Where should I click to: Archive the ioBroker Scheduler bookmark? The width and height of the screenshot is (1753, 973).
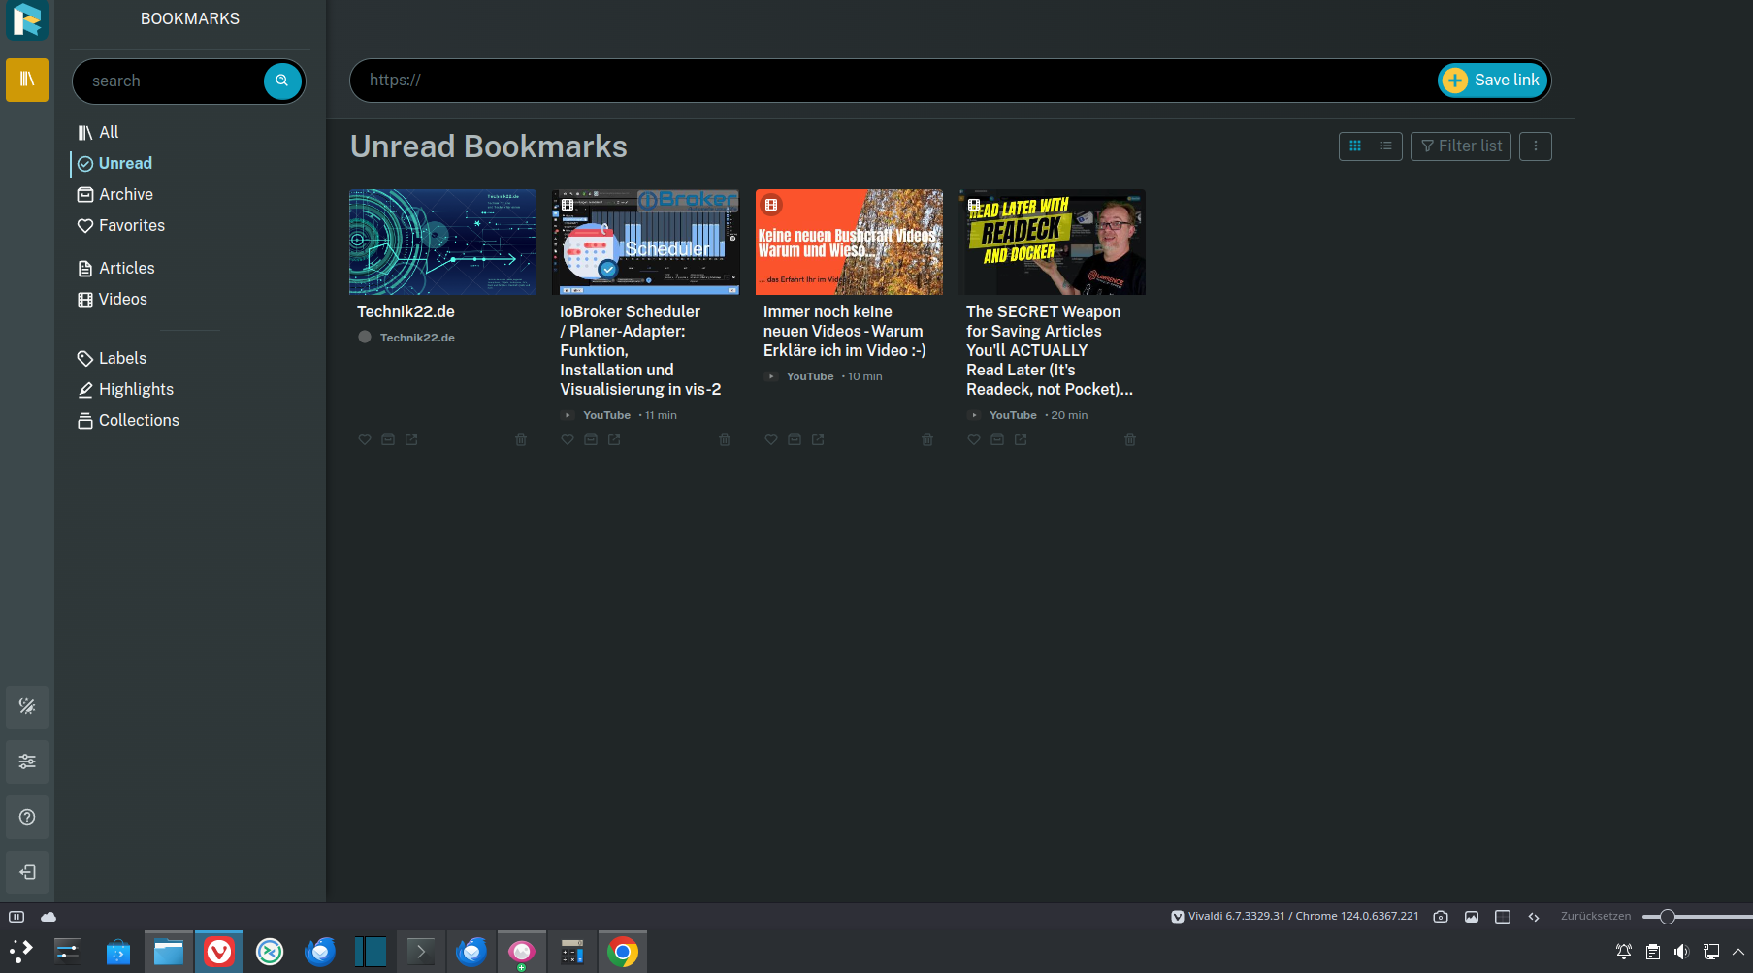point(591,439)
